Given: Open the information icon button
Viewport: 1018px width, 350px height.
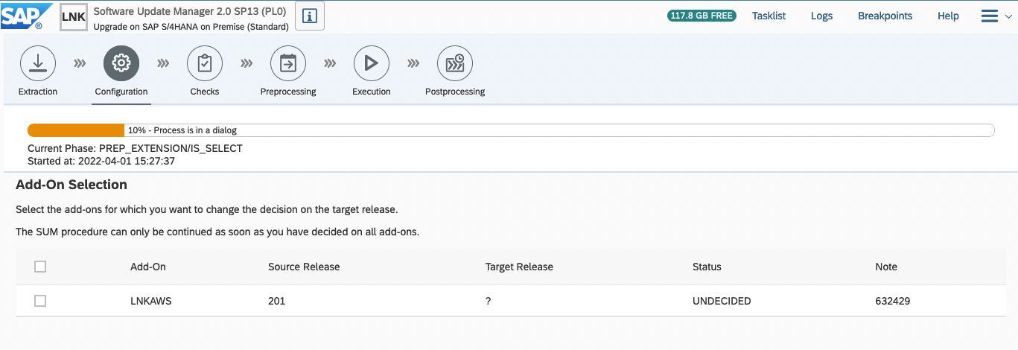Looking at the screenshot, I should [310, 16].
